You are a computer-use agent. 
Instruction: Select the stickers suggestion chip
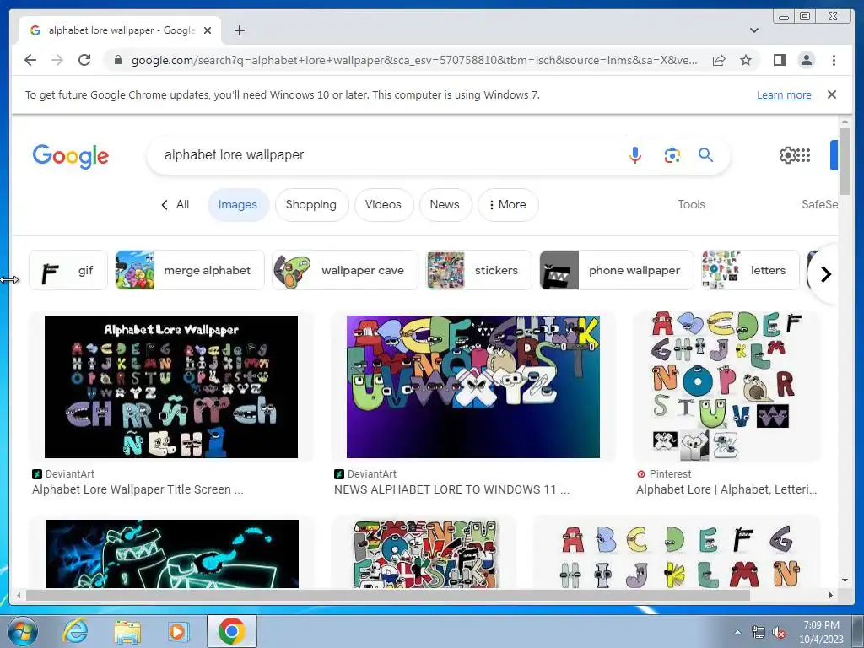[x=479, y=270]
